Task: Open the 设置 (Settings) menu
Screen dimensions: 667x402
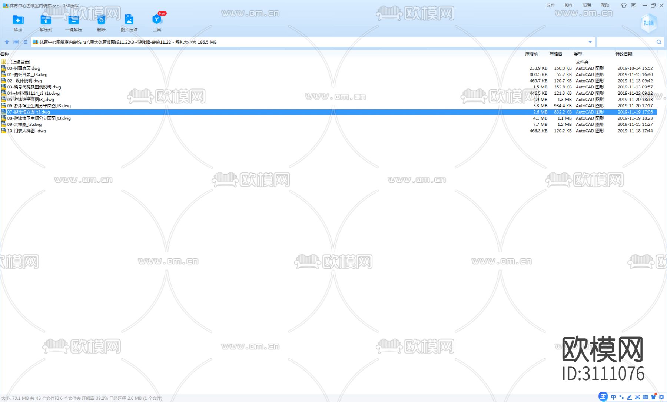Action: 587,5
